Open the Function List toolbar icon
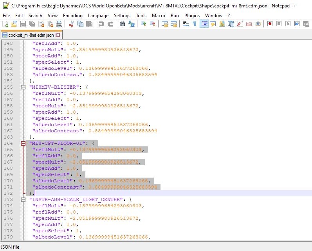 click(x=240, y=24)
